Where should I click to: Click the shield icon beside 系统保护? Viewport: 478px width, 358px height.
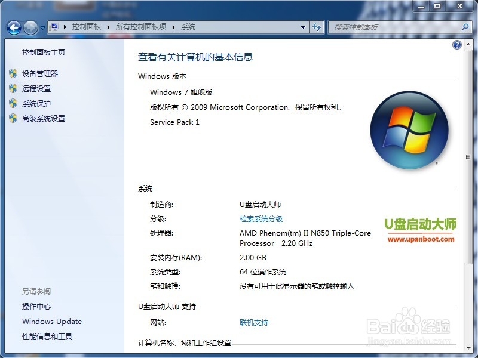[13, 103]
